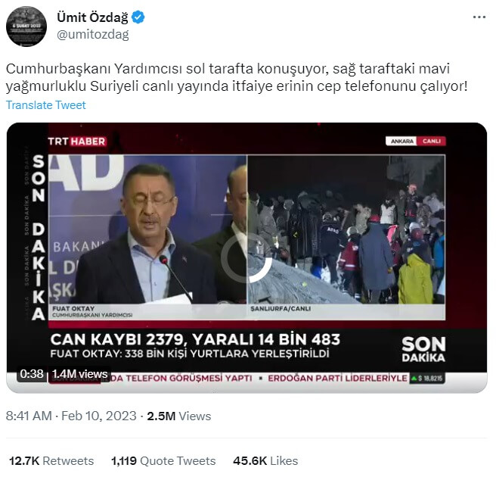The image size is (496, 477).
Task: Open the 1,119 Quote Tweets list
Action: (x=163, y=460)
